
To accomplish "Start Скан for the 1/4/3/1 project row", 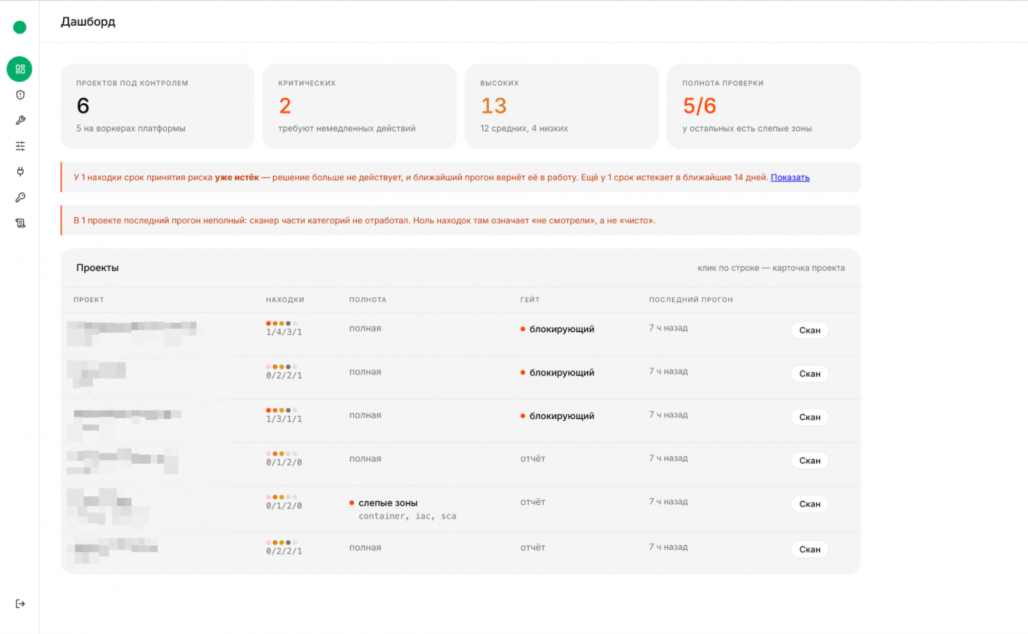I will pyautogui.click(x=809, y=330).
